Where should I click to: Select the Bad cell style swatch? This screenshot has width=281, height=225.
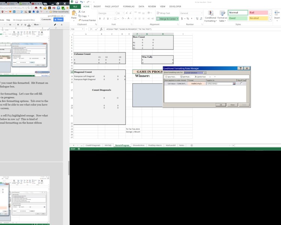pyautogui.click(x=258, y=12)
